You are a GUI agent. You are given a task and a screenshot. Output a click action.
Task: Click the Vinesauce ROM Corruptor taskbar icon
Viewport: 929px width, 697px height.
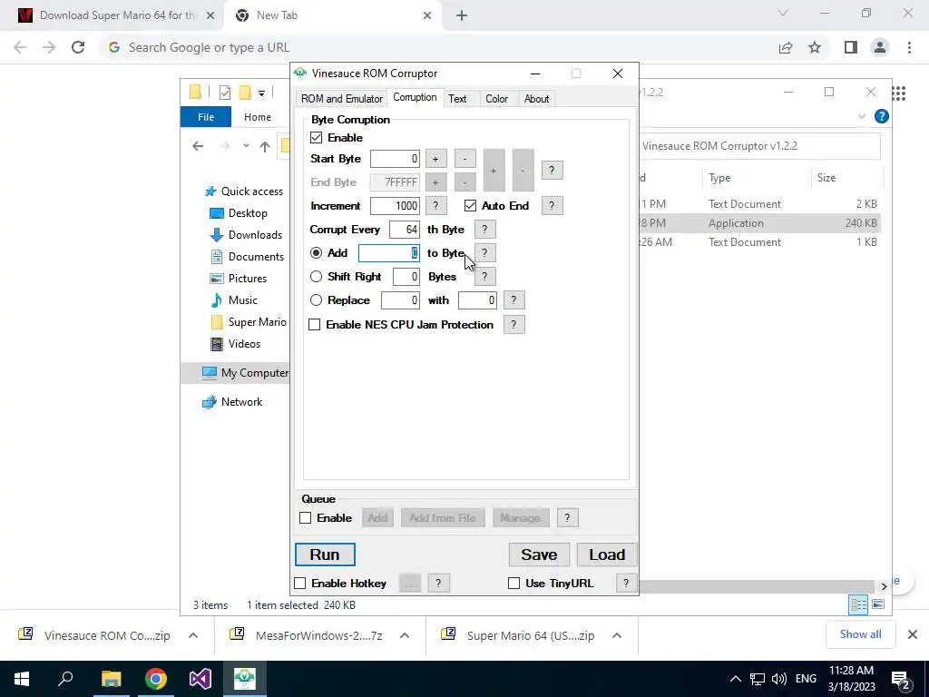point(245,679)
